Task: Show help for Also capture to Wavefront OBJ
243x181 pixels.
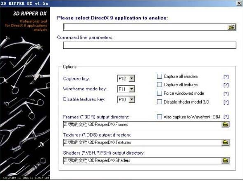Action: click(226, 117)
